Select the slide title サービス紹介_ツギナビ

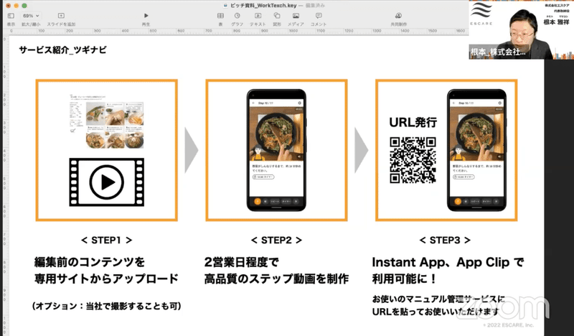point(63,50)
